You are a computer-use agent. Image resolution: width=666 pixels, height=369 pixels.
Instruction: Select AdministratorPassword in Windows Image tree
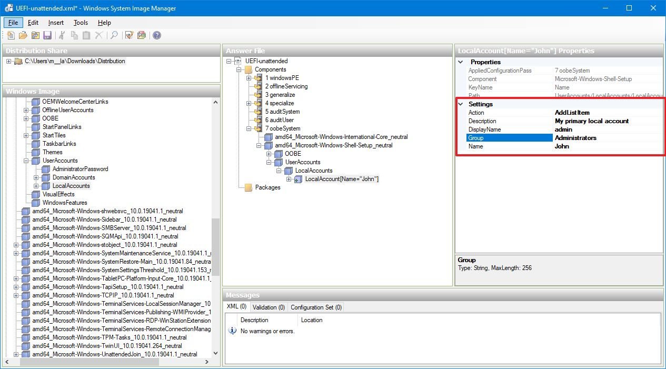pyautogui.click(x=80, y=169)
